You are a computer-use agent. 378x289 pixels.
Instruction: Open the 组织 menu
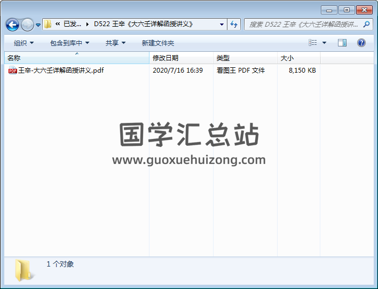(23, 43)
